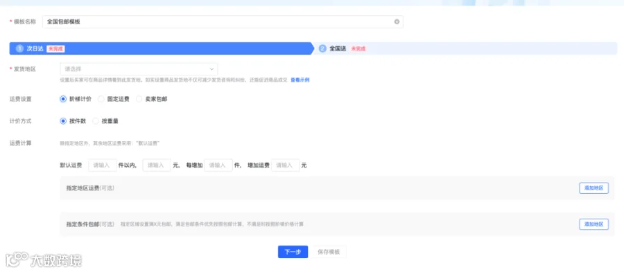Click the 未完成 badge on 次日达
Screen dimensions: 624x272
click(55, 48)
